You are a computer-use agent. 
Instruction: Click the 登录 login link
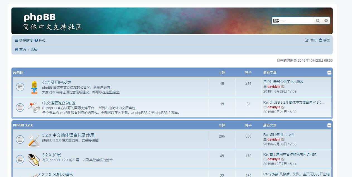[x=324, y=40]
